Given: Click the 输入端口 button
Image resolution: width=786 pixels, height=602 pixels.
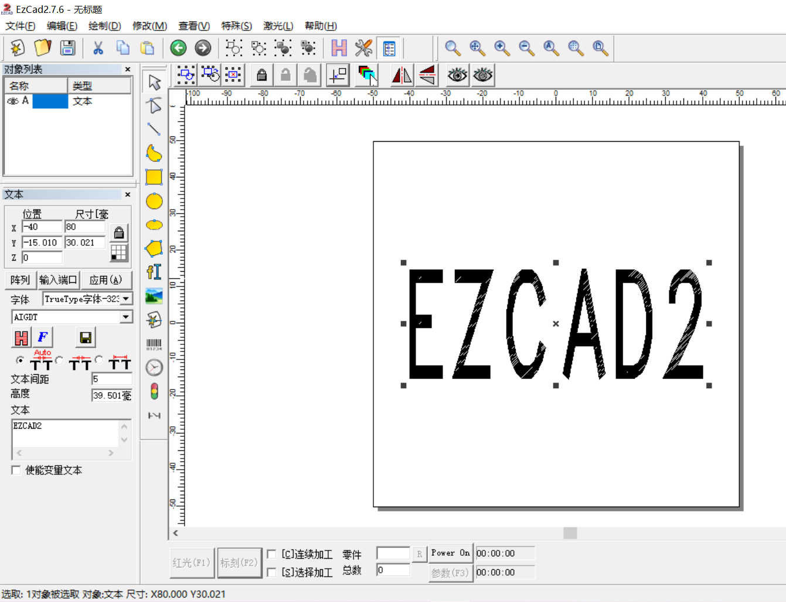Looking at the screenshot, I should pos(58,280).
